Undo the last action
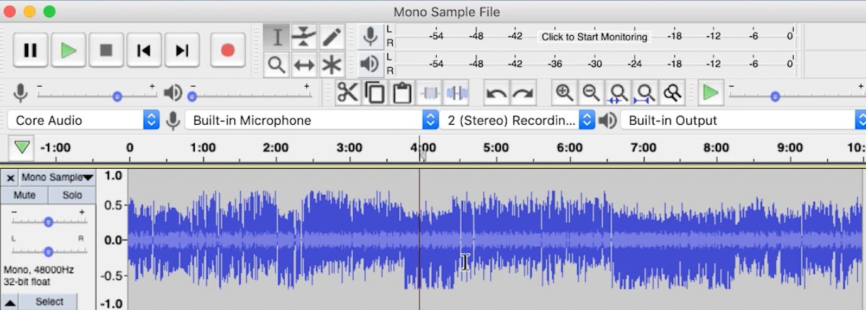This screenshot has width=866, height=310. click(496, 94)
